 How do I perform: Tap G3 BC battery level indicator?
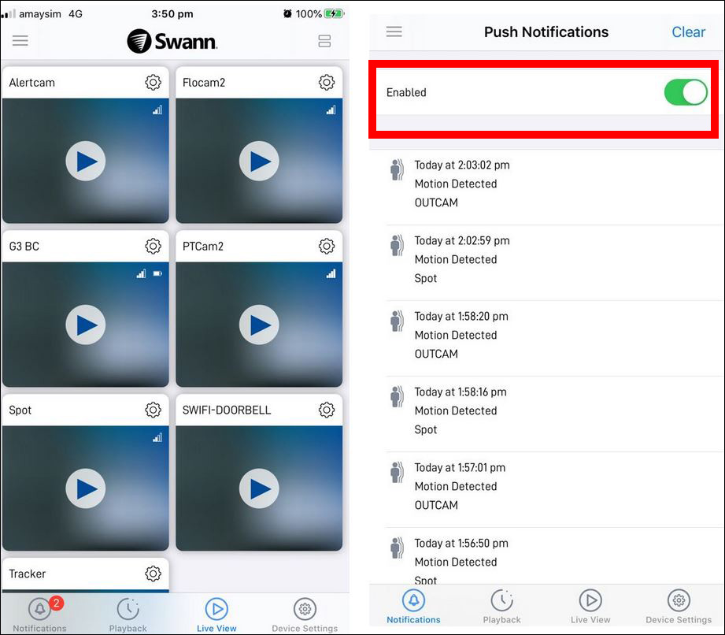pyautogui.click(x=157, y=273)
